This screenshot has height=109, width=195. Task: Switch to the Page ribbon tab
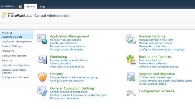pyautogui.click(x=43, y=7)
